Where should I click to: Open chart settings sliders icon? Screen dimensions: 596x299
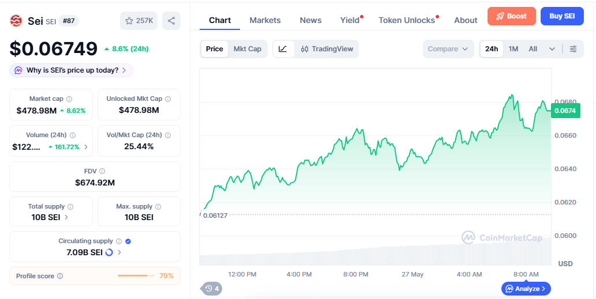[573, 49]
